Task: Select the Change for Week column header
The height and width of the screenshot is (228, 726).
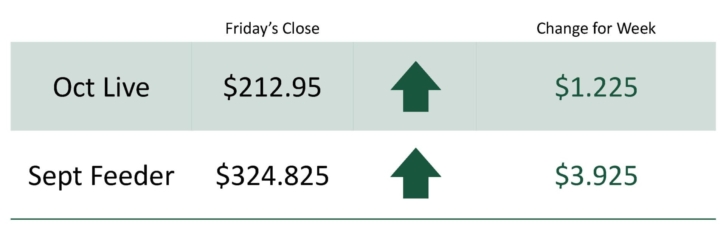Action: click(x=596, y=29)
